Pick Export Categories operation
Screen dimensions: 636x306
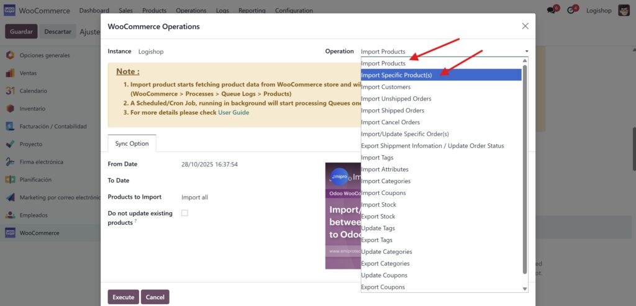tap(441, 263)
